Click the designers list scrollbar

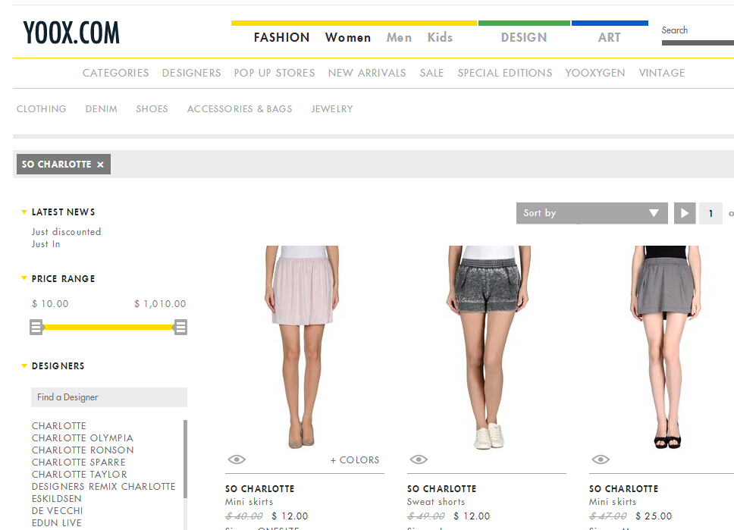click(x=185, y=459)
